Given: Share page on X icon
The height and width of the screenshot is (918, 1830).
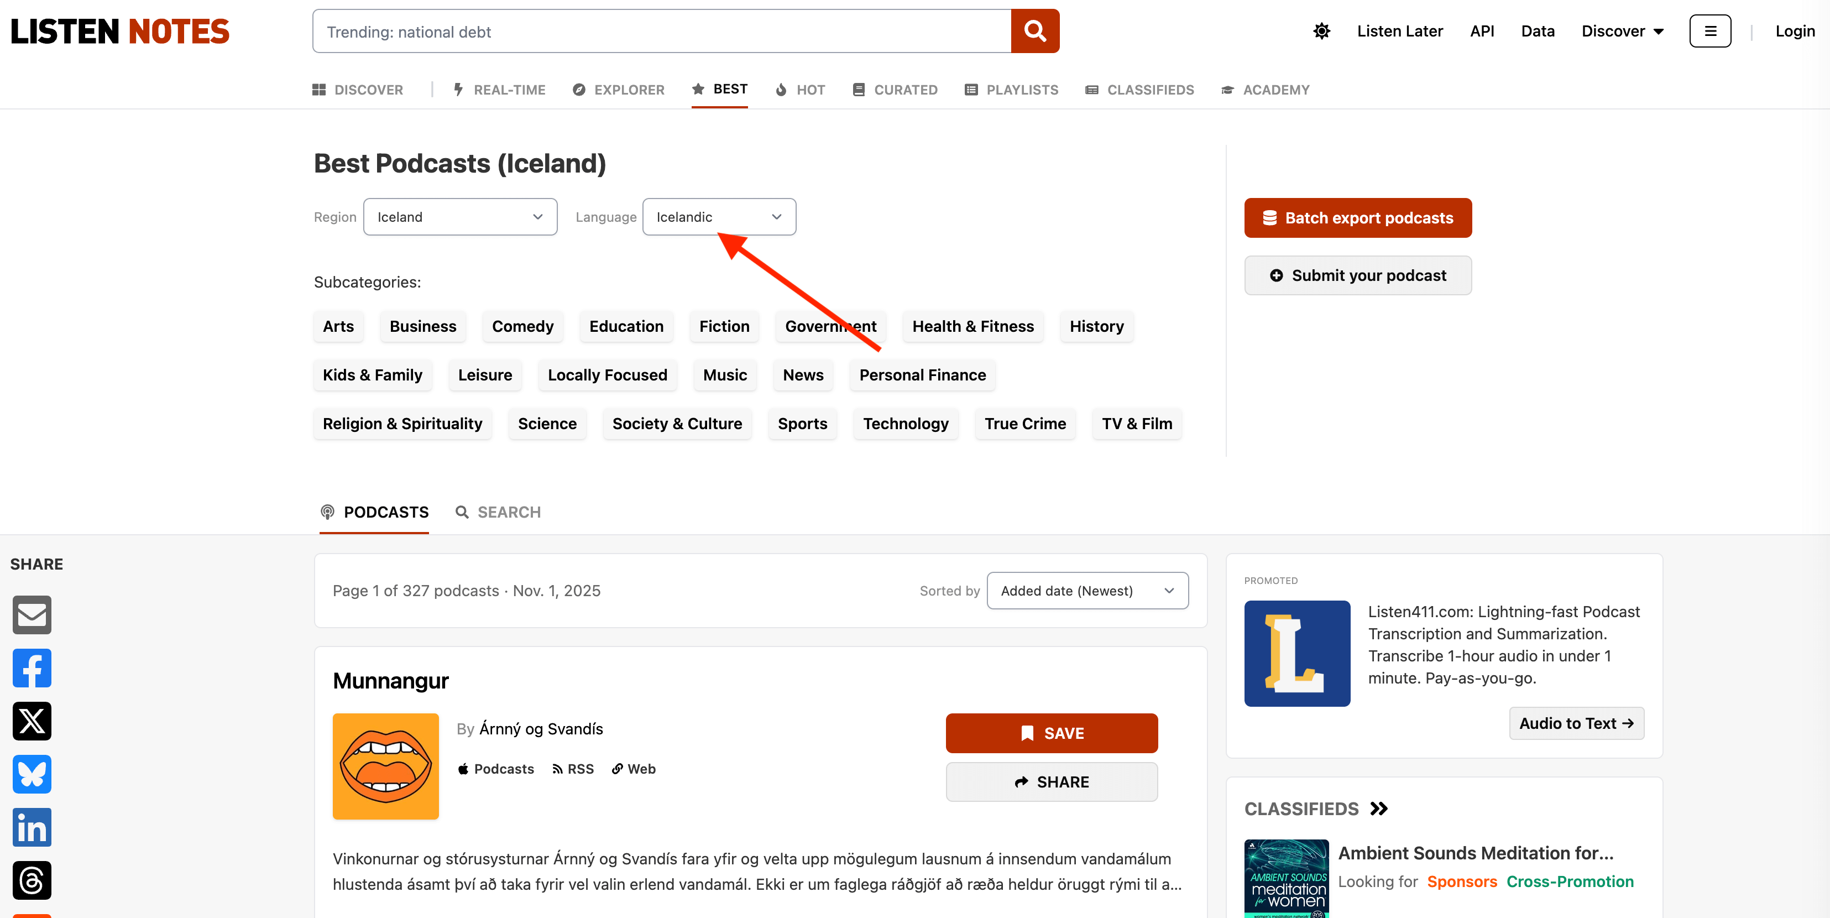Looking at the screenshot, I should [x=32, y=721].
